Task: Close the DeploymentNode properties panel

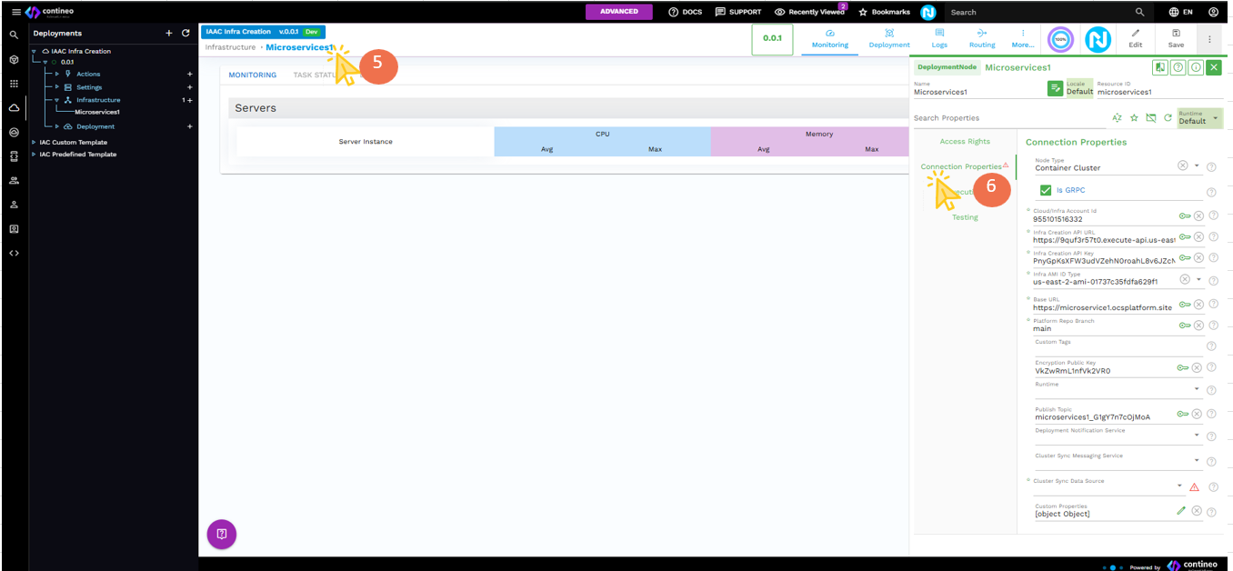Action: coord(1213,67)
